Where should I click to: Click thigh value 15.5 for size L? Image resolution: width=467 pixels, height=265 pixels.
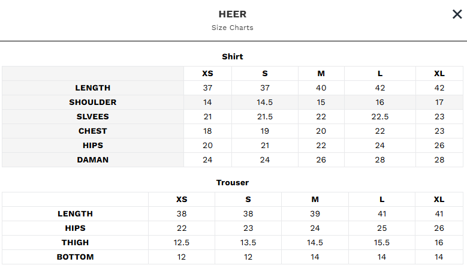click(x=381, y=243)
